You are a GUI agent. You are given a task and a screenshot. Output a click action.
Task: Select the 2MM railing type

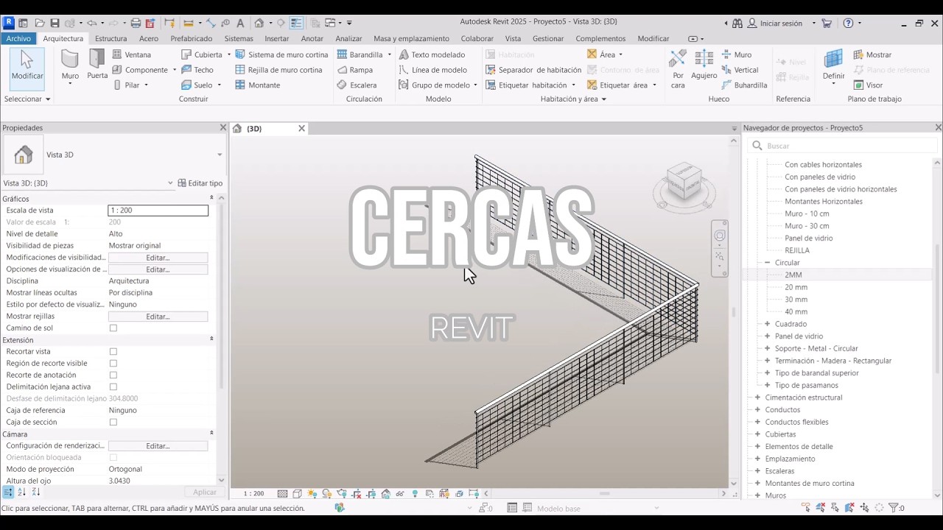pyautogui.click(x=793, y=275)
